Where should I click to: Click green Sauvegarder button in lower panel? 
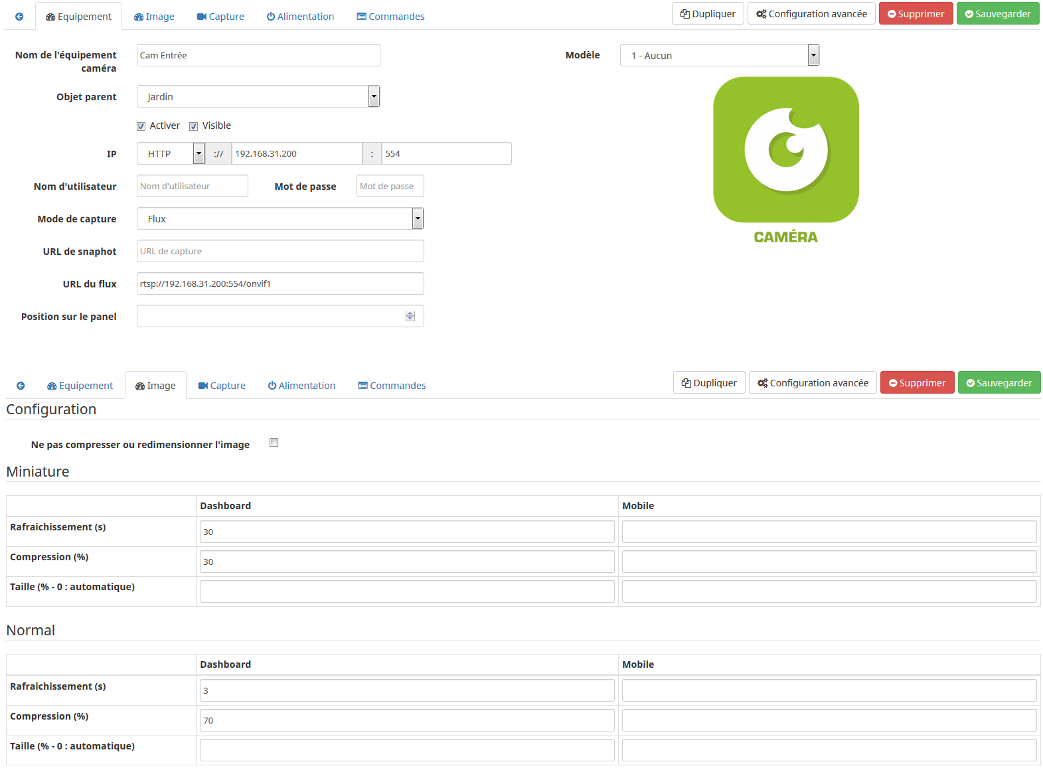click(x=999, y=383)
